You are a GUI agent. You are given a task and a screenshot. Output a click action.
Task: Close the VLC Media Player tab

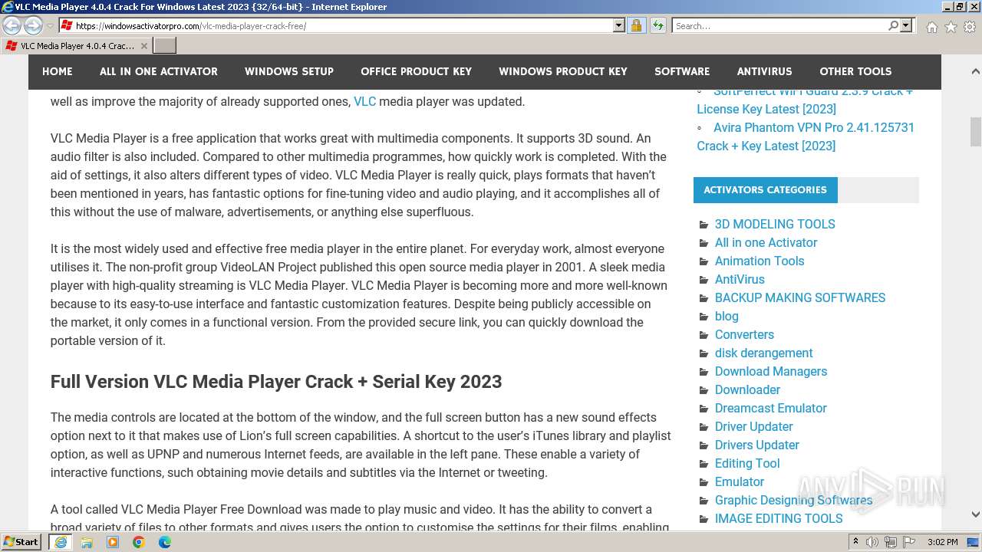coord(143,46)
